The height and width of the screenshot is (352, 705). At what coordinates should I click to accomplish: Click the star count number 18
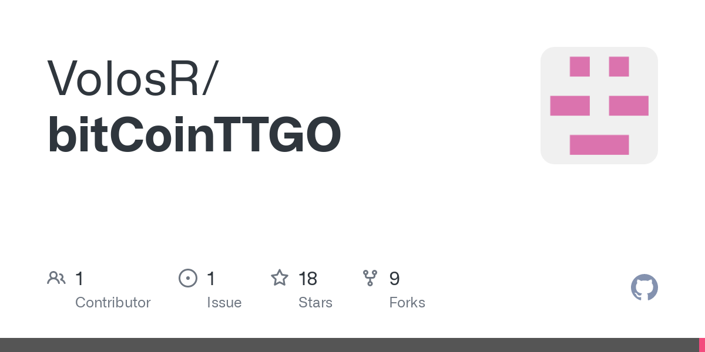point(308,278)
